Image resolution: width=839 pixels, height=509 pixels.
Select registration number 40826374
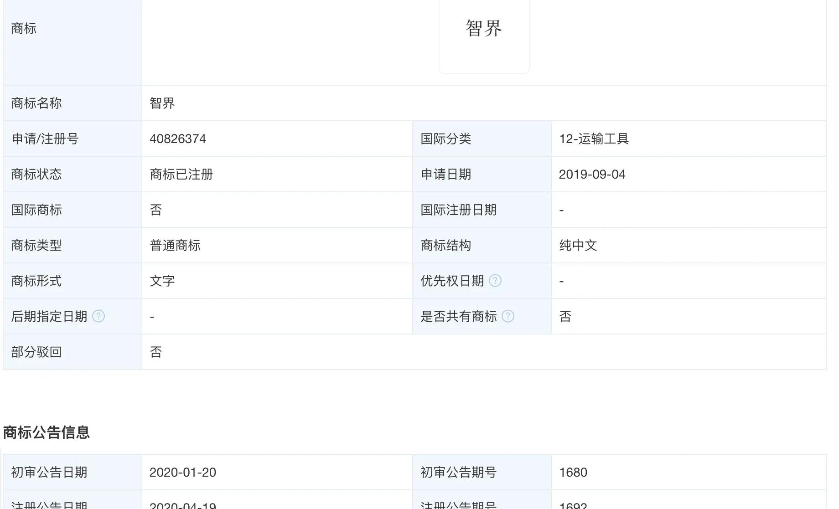click(178, 139)
